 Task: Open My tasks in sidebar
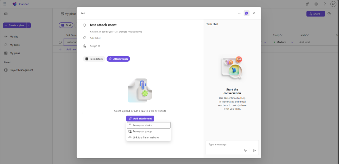point(15,45)
